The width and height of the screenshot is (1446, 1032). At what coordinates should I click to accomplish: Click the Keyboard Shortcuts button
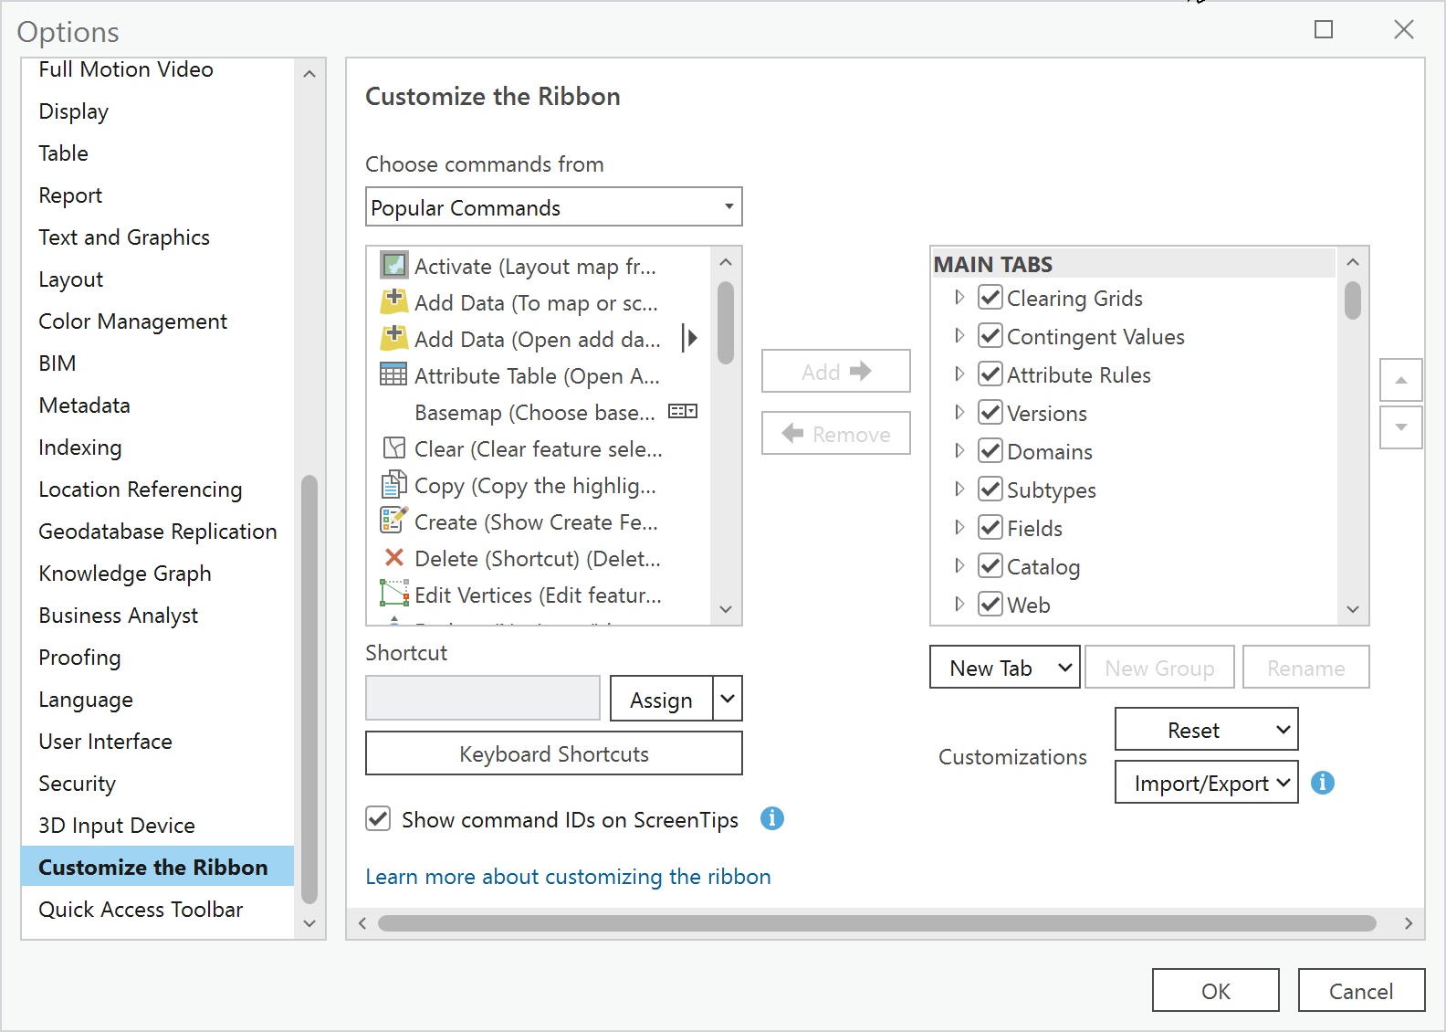point(553,754)
